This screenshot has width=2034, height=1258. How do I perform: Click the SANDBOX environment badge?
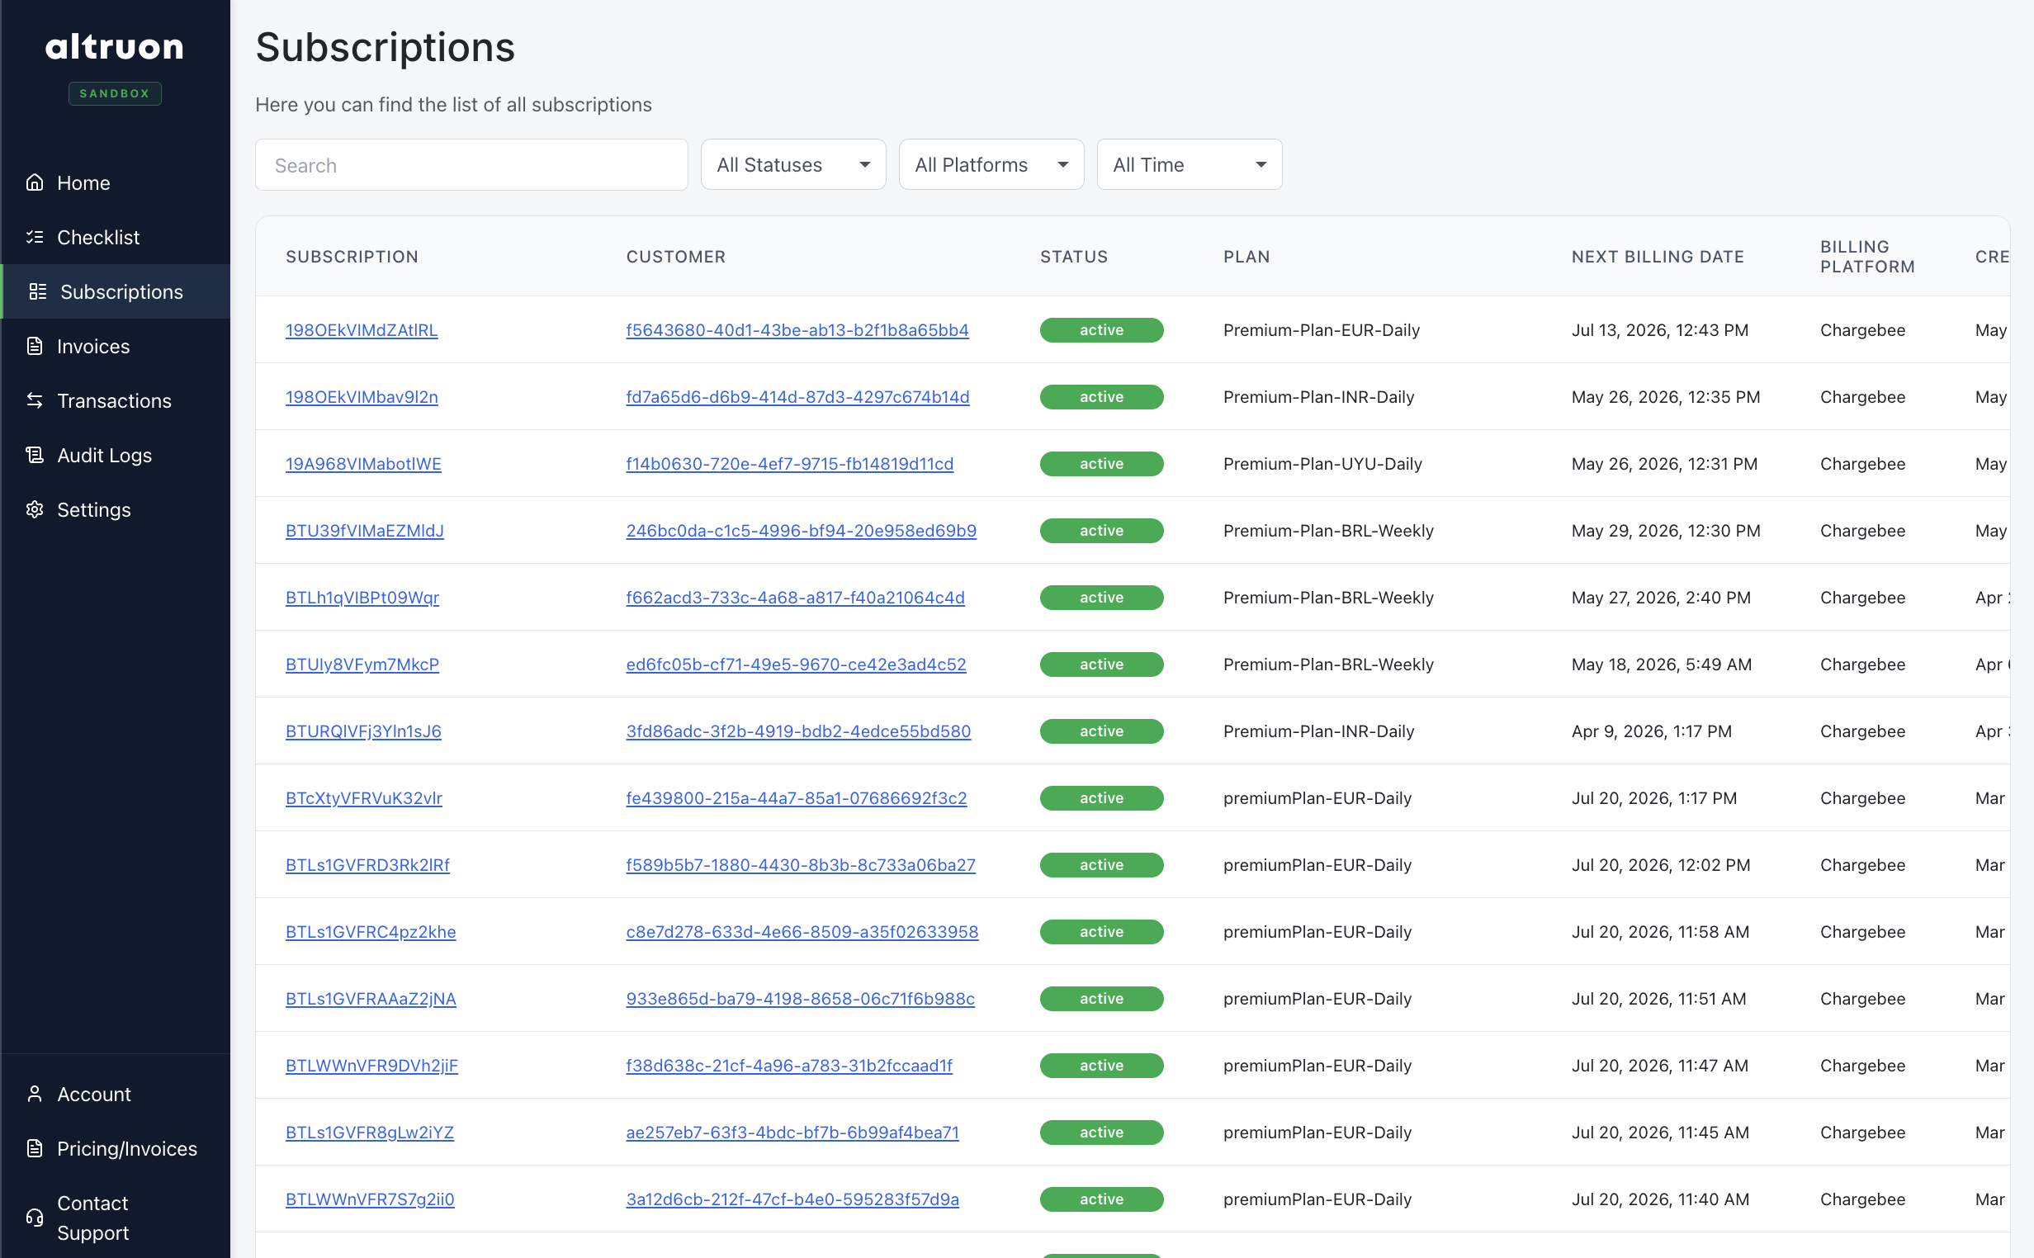(x=115, y=93)
